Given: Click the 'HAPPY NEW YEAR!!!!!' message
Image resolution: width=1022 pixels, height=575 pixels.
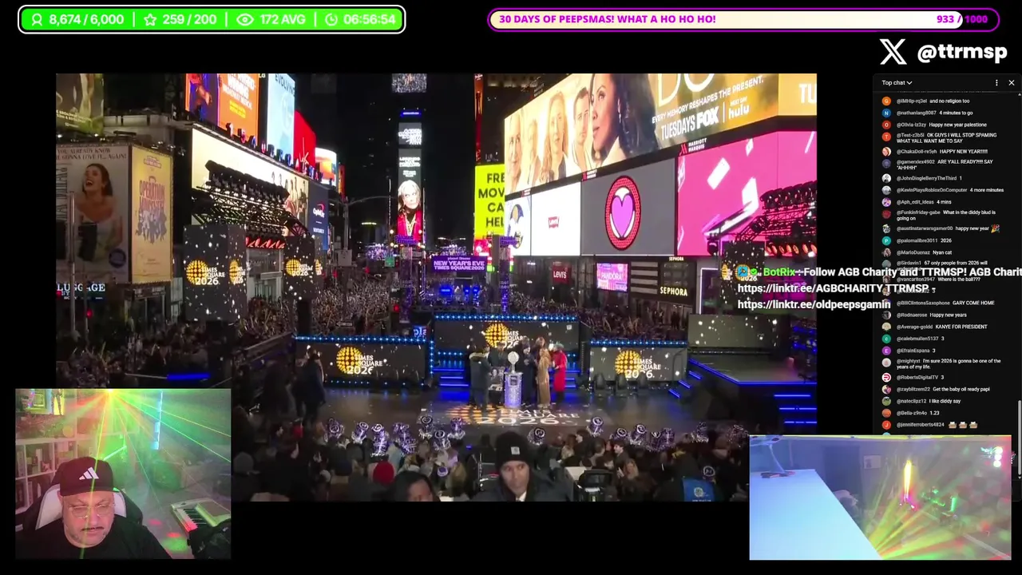Looking at the screenshot, I should pos(964,152).
